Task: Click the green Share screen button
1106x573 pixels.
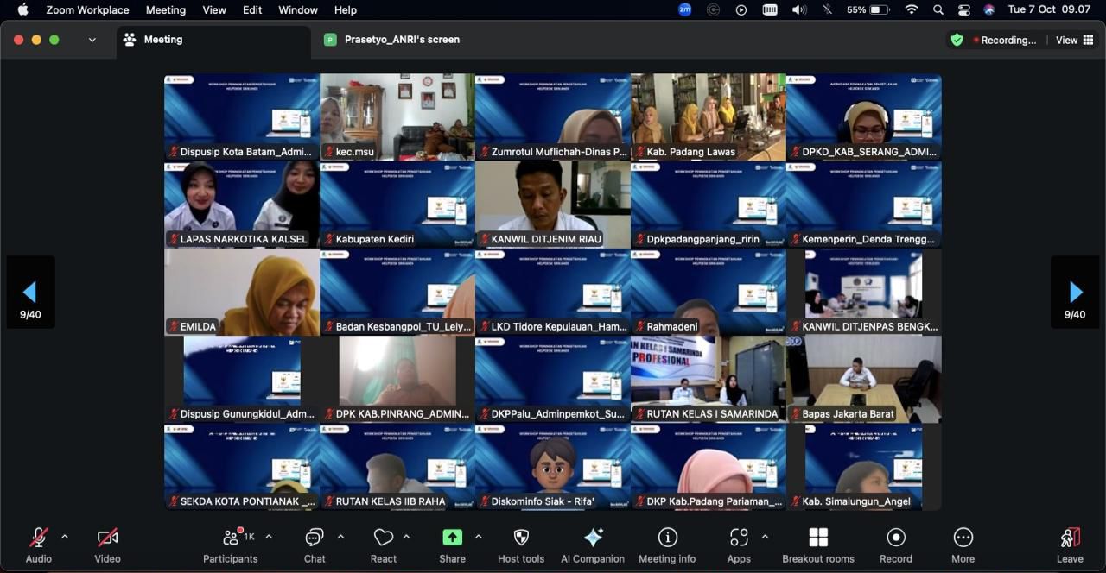Action: coord(452,538)
